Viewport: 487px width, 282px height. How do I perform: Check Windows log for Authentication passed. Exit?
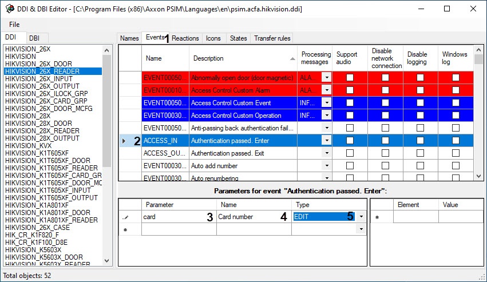[456, 153]
